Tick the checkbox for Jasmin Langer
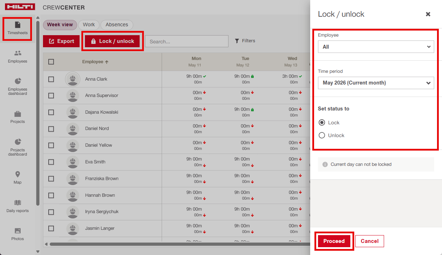 [x=51, y=228]
